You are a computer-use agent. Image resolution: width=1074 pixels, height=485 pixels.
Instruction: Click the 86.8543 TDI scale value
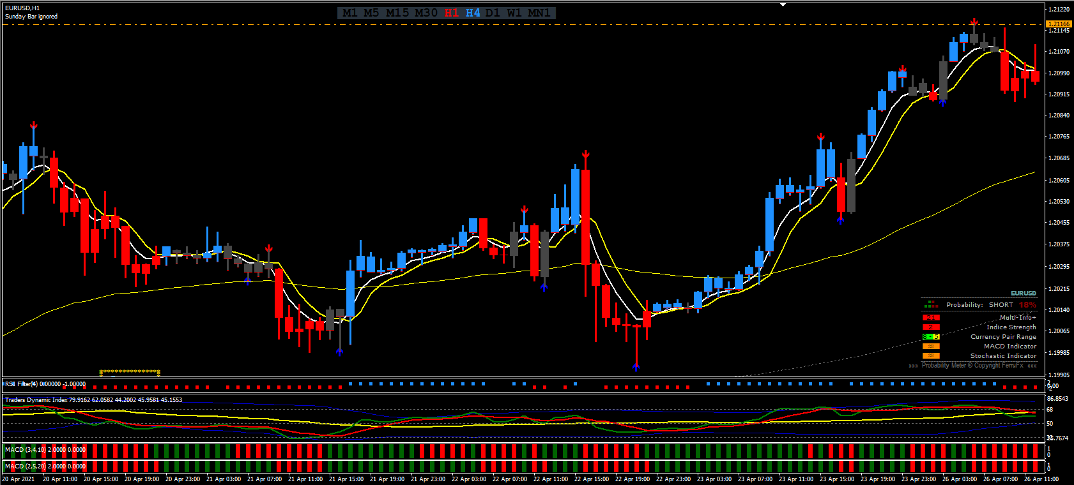click(x=1057, y=399)
